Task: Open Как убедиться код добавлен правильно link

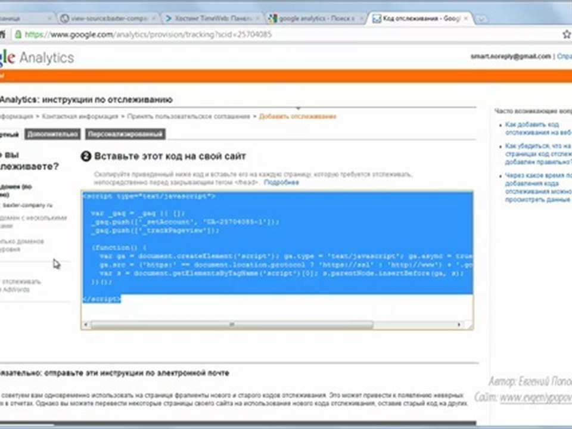Action: tap(538, 154)
